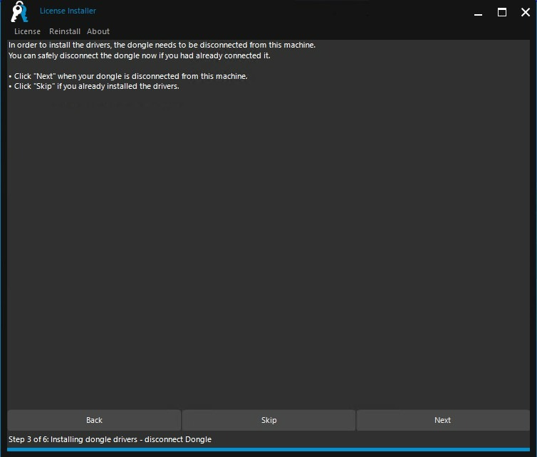Minimize the License Installer window
This screenshot has width=537, height=457.
pos(478,12)
